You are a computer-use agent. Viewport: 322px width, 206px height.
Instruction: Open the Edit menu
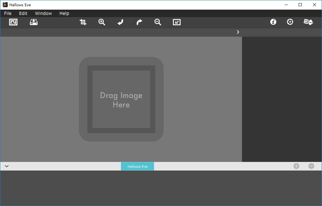click(x=23, y=13)
